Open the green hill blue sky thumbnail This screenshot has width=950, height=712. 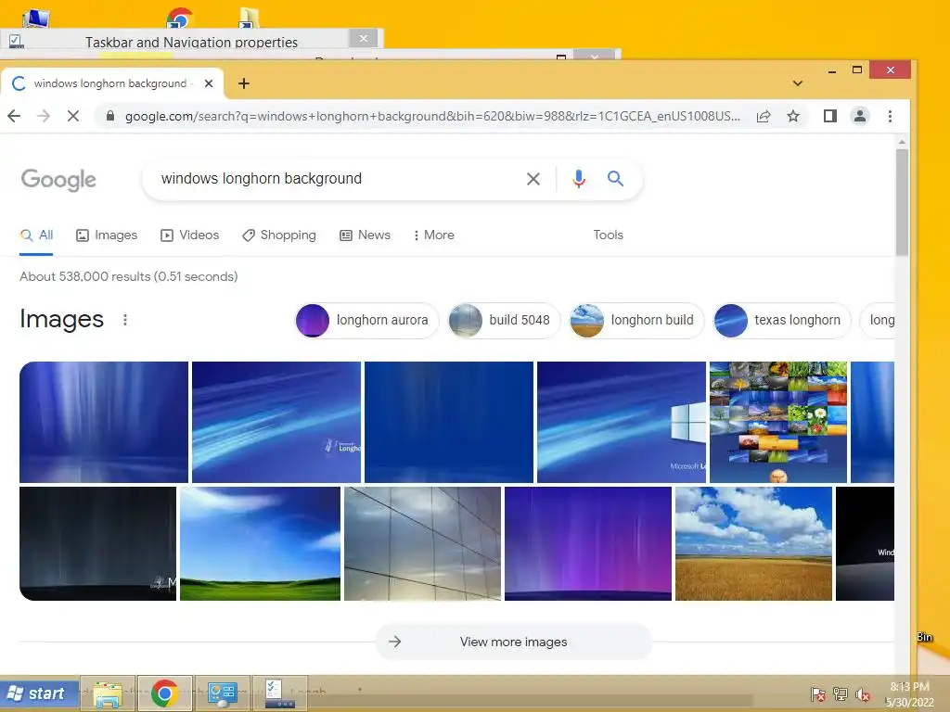tap(260, 543)
